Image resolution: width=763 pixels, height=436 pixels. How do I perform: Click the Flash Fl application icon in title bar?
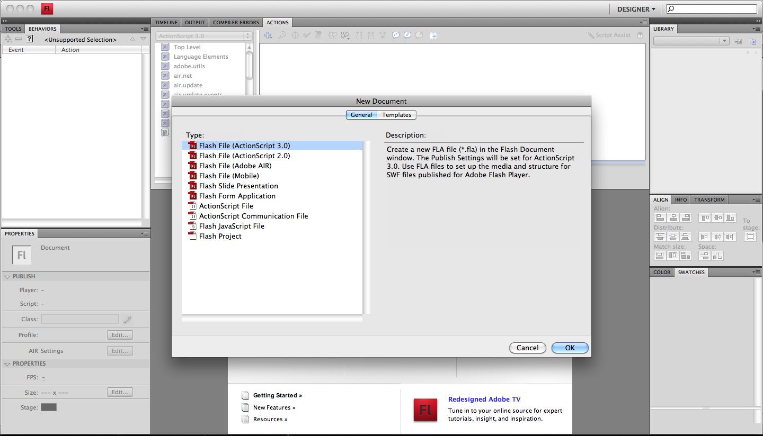click(x=47, y=9)
